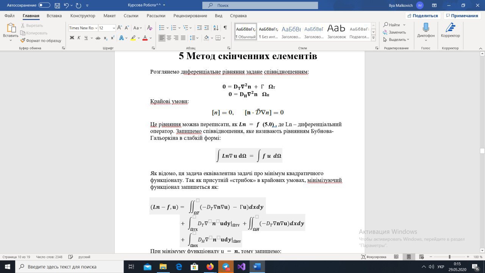The height and width of the screenshot is (273, 485).
Task: Apply red font color
Action: tap(145, 38)
